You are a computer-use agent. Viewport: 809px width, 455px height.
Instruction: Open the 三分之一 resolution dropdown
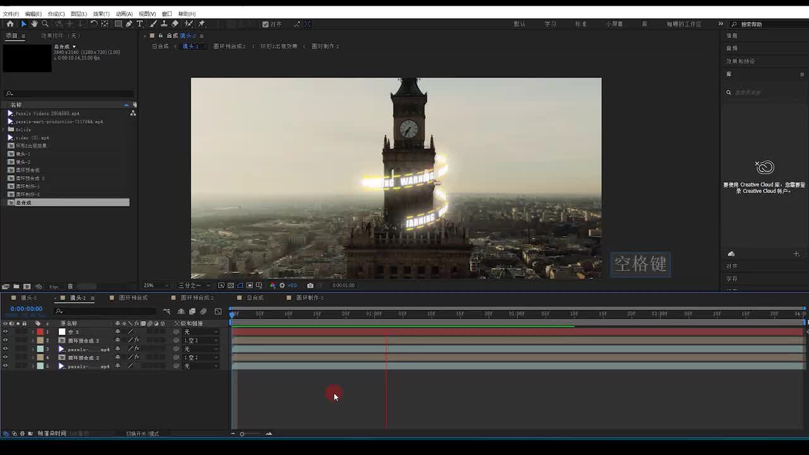193,286
